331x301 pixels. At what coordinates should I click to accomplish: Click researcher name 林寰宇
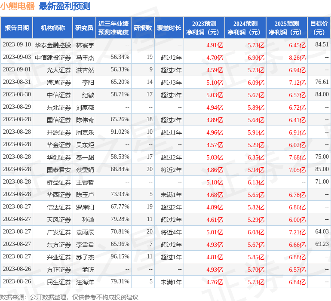[85, 45]
